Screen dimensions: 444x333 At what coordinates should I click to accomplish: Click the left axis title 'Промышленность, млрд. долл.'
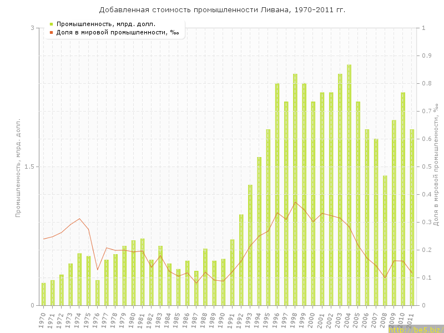[x=18, y=167]
